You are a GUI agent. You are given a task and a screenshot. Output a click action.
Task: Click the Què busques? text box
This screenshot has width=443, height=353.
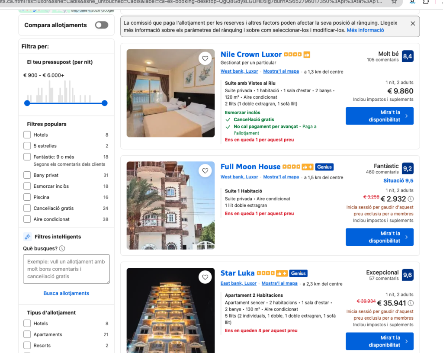point(66,269)
